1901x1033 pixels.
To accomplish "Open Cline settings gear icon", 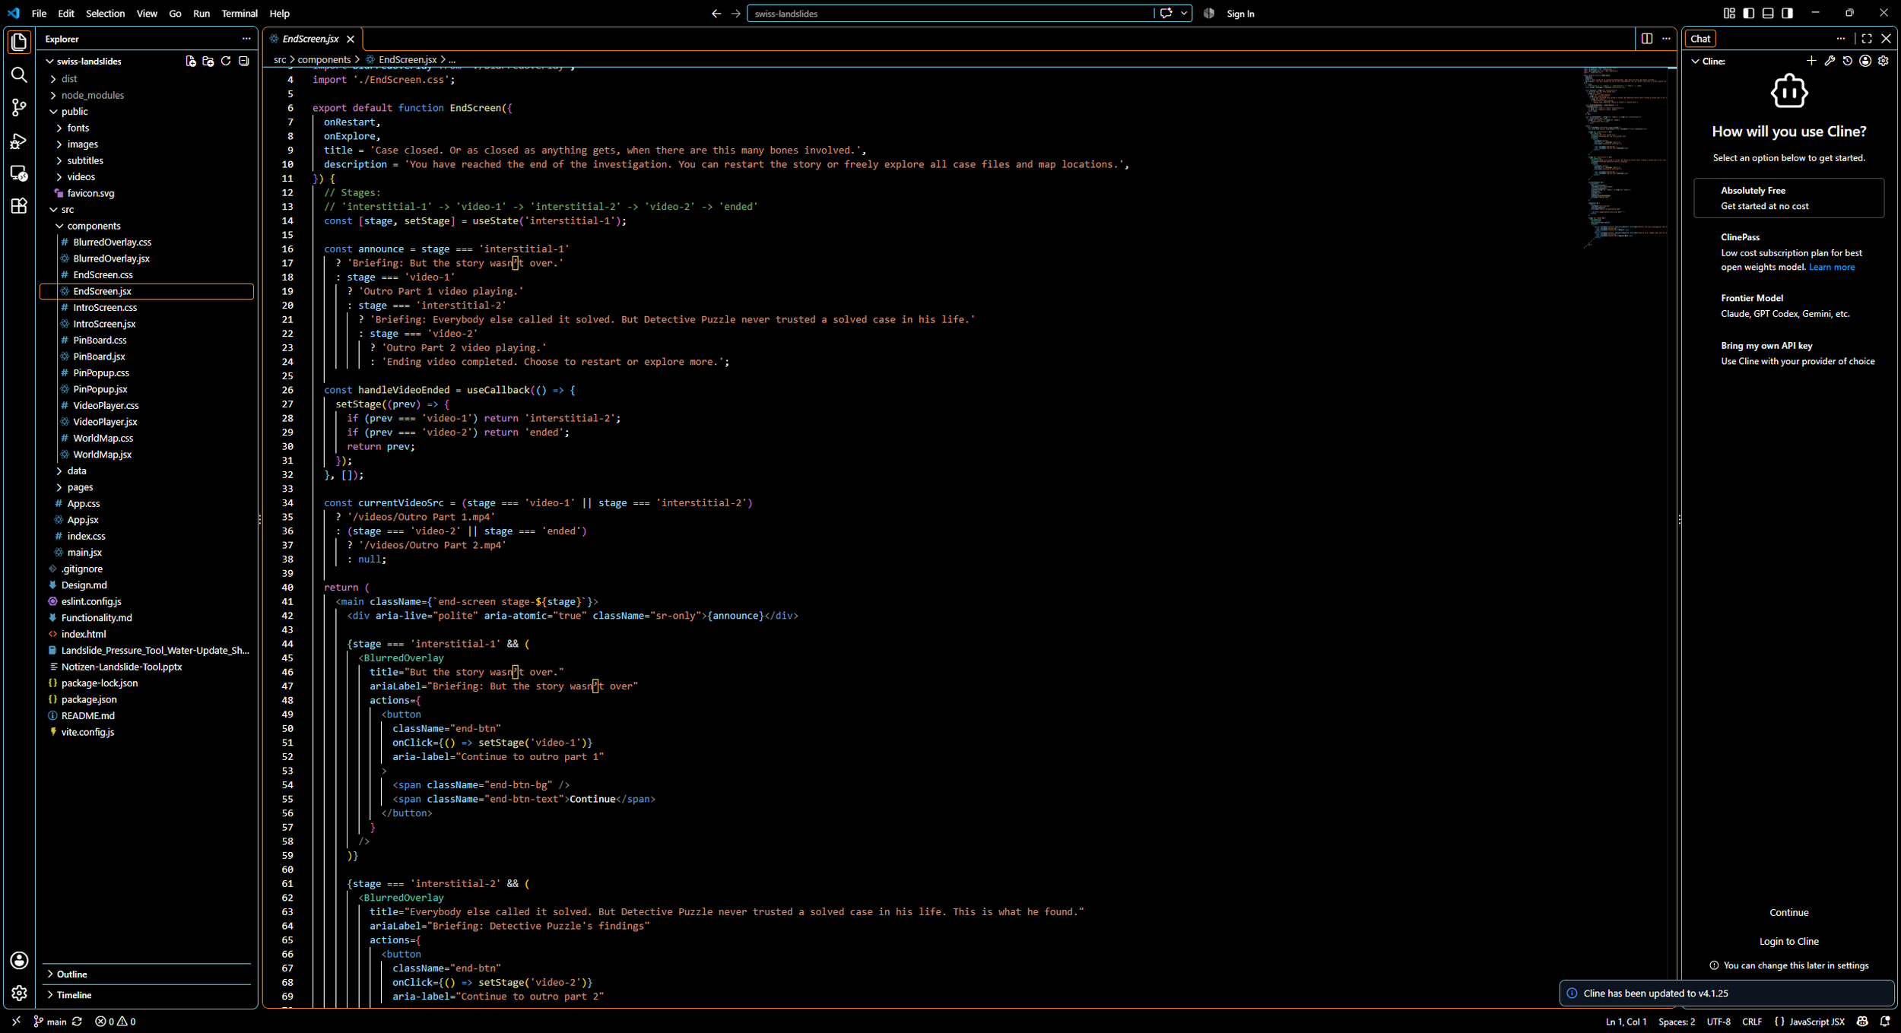I will 1884,61.
